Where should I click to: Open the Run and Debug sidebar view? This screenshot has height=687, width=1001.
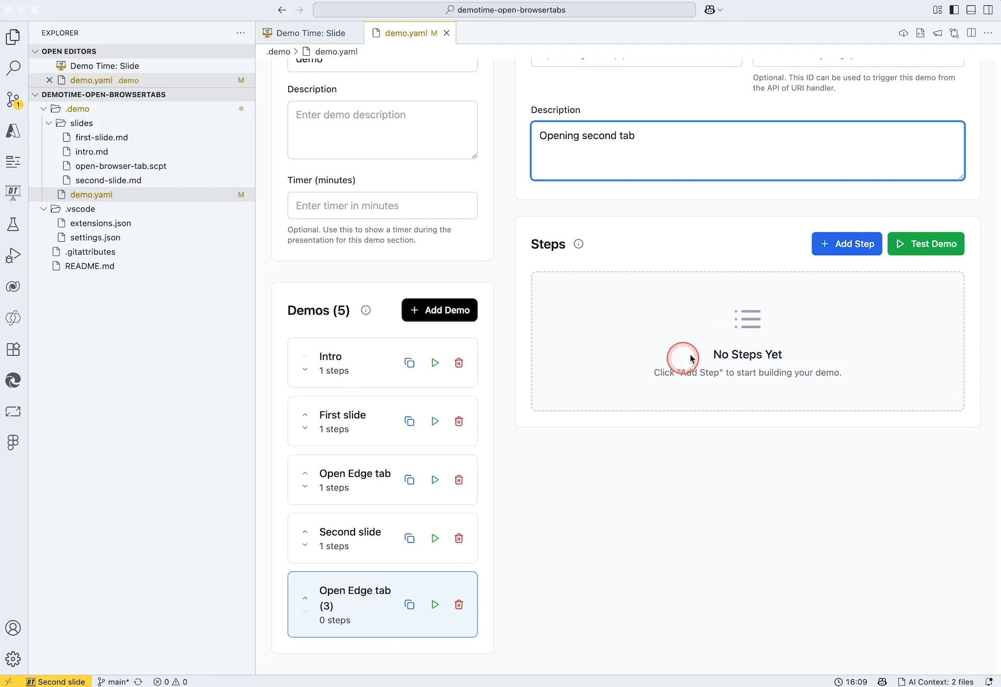coord(13,255)
